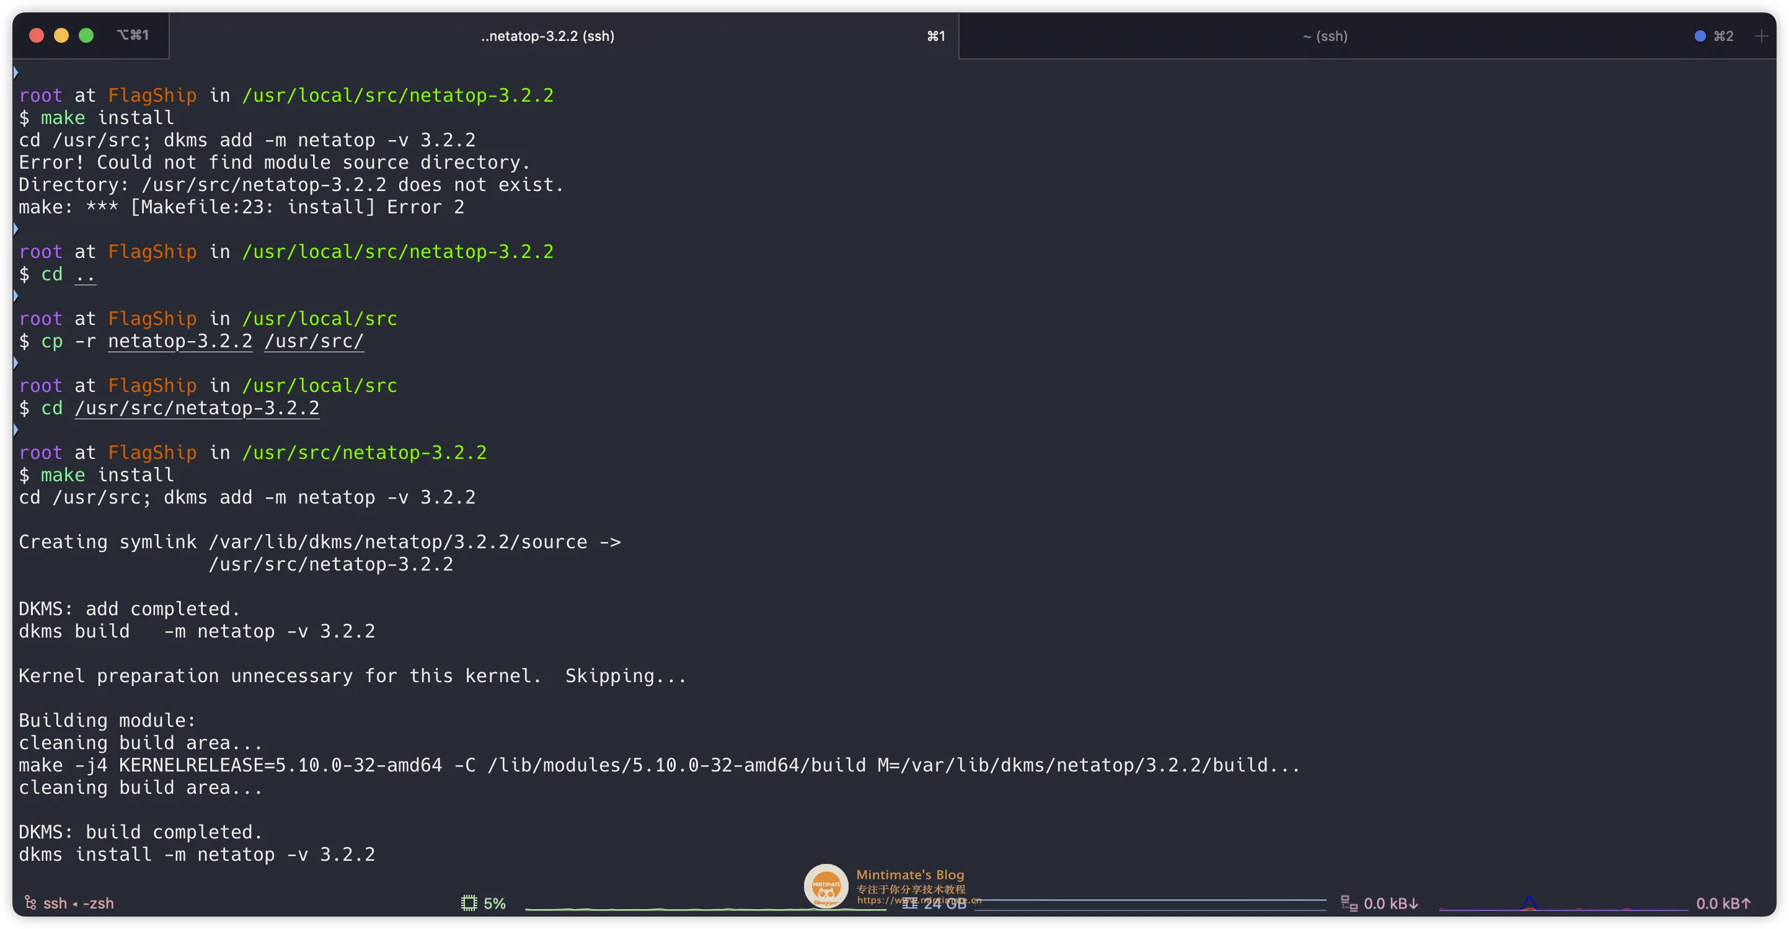Image resolution: width=1789 pixels, height=929 pixels.
Task: Click the underlined '..' after cd
Action: (86, 275)
